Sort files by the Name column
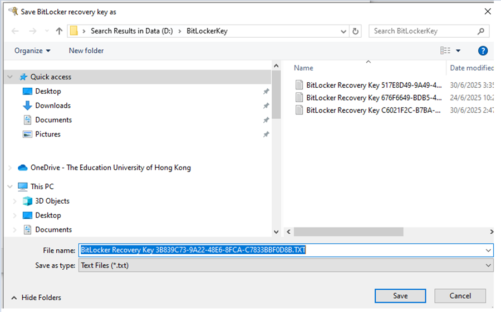 pos(303,68)
